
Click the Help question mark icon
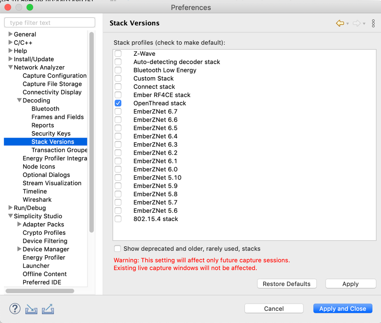[x=14, y=309]
